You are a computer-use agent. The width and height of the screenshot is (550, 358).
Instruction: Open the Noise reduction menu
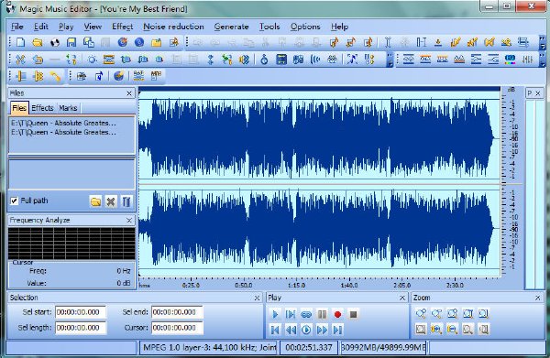[173, 27]
